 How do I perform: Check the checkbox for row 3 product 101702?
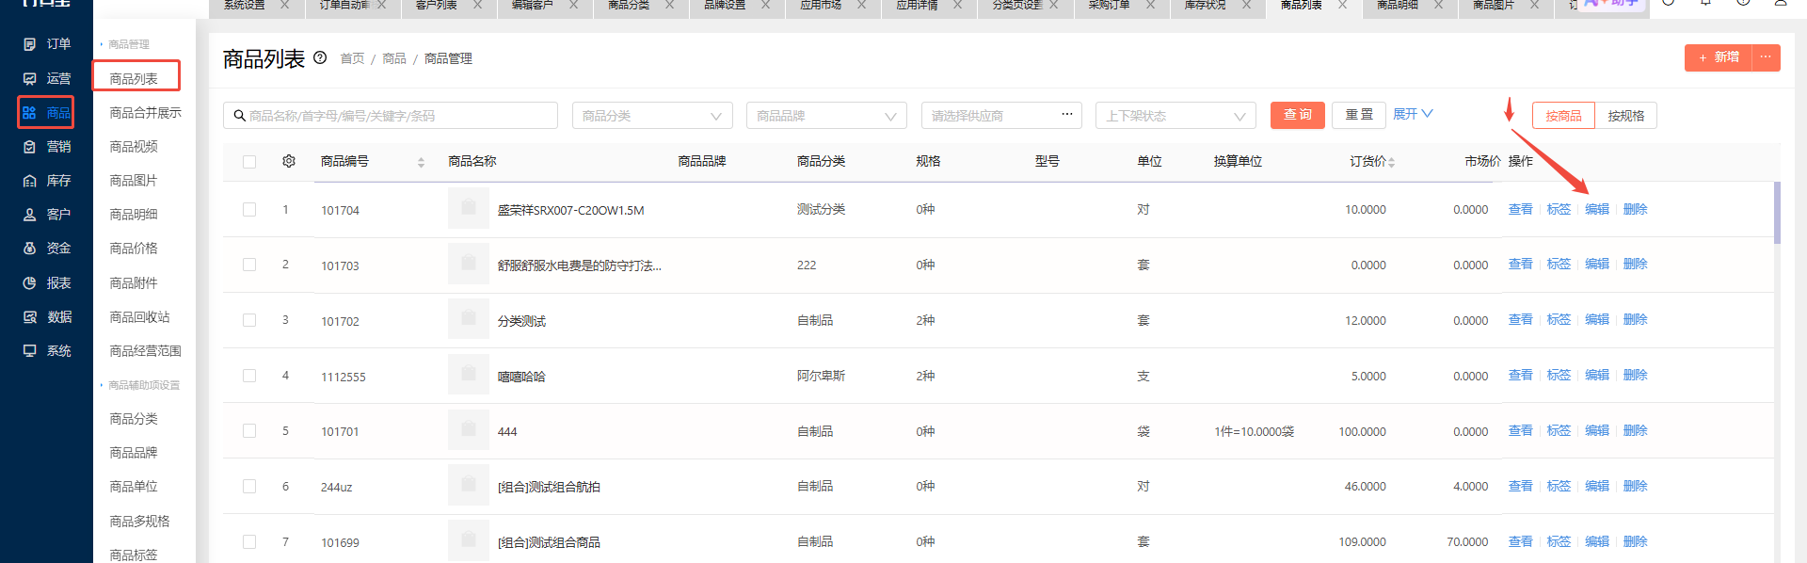tap(249, 320)
